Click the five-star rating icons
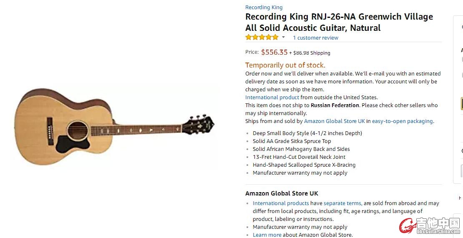The image size is (463, 238). [262, 38]
